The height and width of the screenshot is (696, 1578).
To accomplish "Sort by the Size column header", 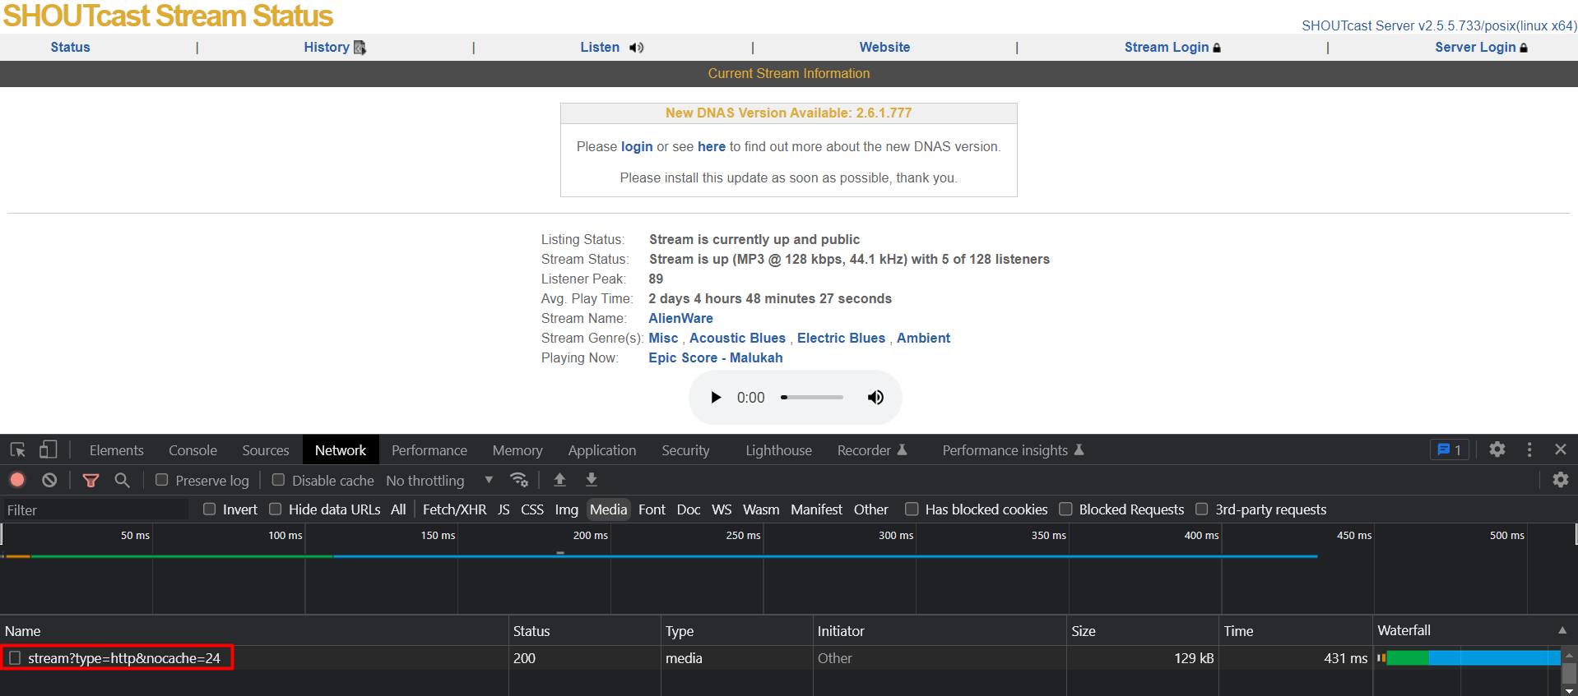I will point(1142,630).
